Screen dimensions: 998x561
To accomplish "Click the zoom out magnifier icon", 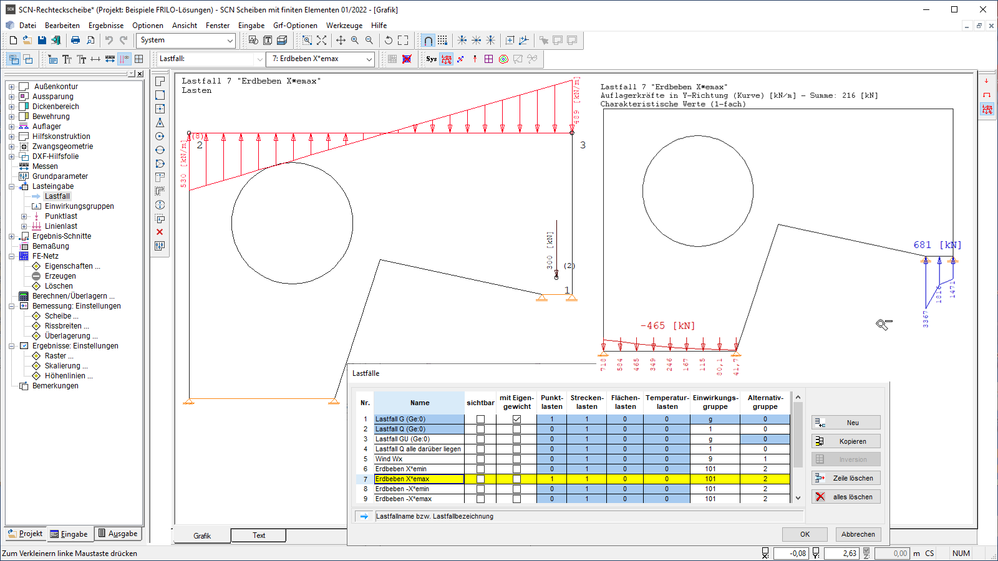I will pyautogui.click(x=369, y=40).
